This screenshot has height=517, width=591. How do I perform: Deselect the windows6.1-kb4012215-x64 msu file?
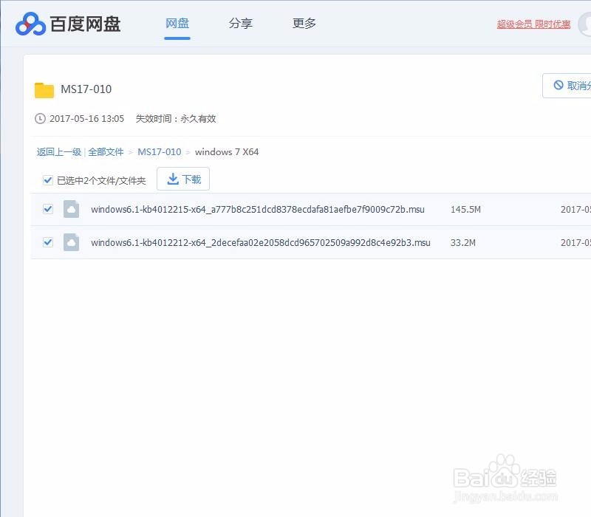tap(47, 209)
